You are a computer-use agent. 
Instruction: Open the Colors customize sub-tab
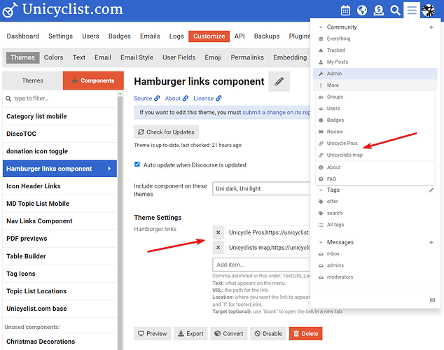(x=53, y=57)
